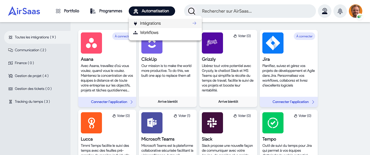The image size is (370, 155).
Task: Select Intégrations in the dropdown
Action: point(165,23)
